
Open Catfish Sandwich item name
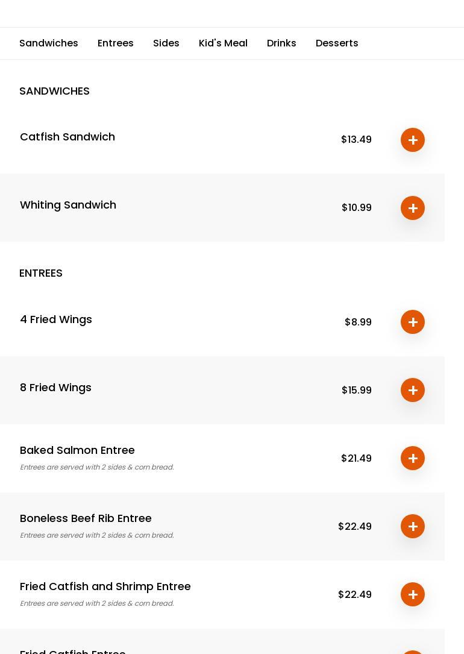67,137
